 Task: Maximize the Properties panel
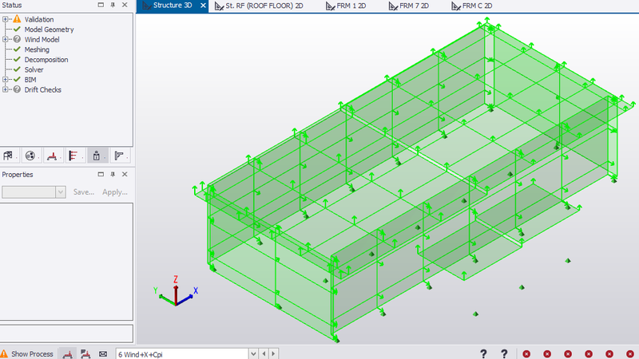coord(101,174)
